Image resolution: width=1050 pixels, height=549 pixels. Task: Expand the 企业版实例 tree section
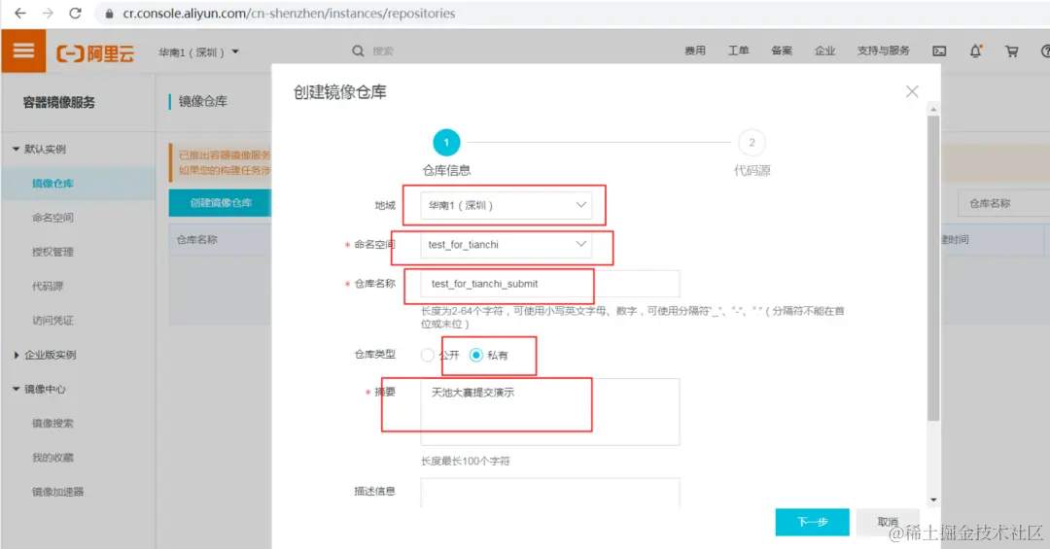(x=17, y=355)
